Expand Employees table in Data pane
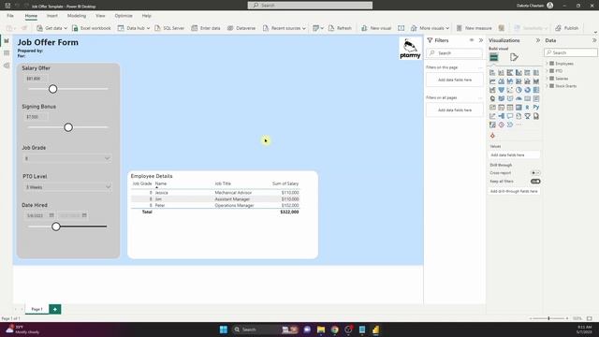599x337 pixels. pos(547,64)
